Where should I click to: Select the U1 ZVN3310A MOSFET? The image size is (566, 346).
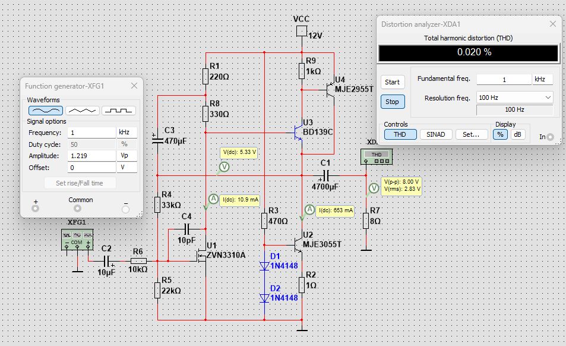202,256
